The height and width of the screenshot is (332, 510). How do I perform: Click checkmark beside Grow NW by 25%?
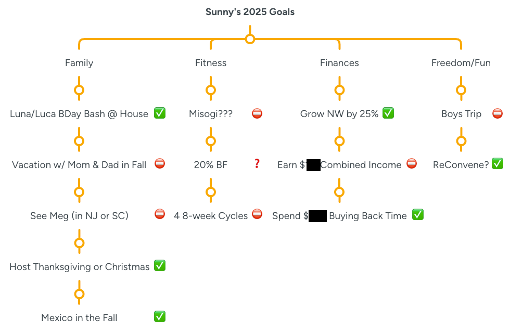tap(388, 113)
